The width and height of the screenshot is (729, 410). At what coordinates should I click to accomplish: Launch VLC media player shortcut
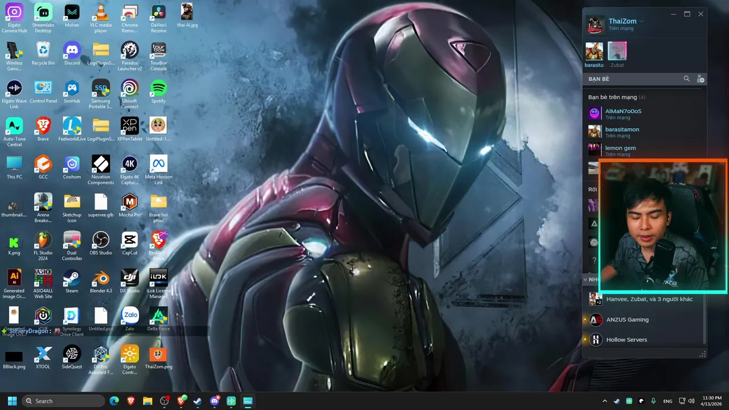click(101, 18)
